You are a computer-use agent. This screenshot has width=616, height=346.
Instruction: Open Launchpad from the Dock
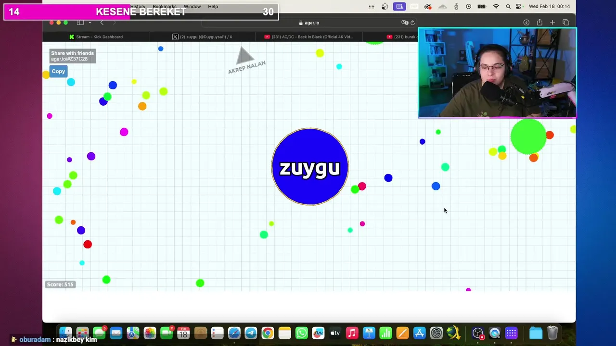[x=82, y=333]
